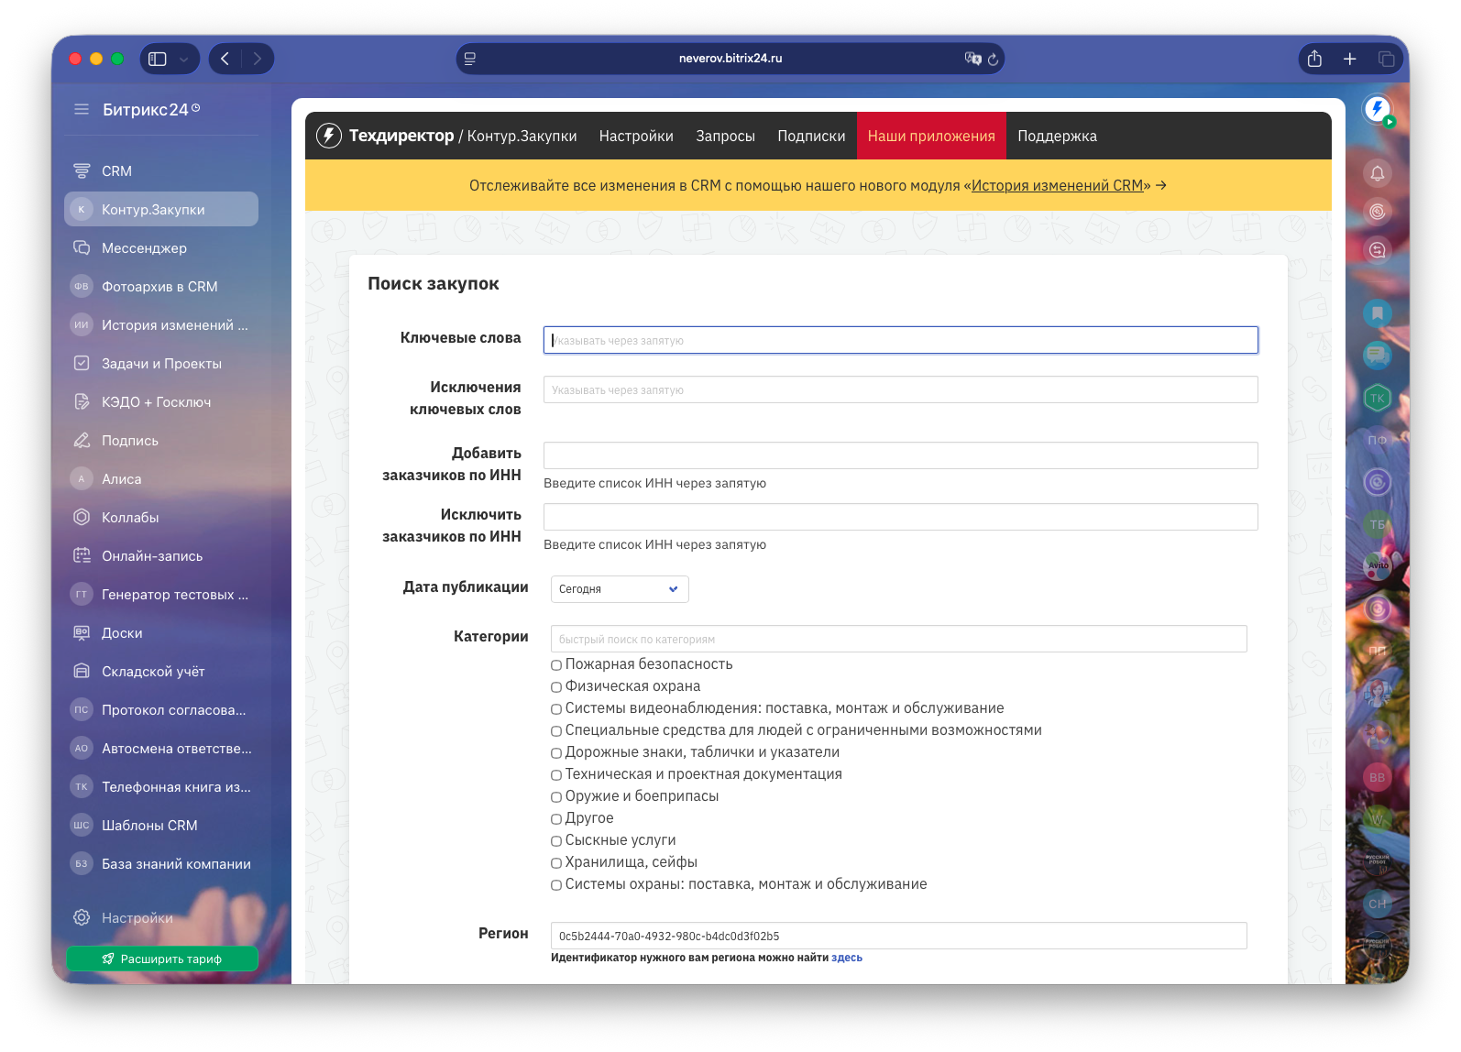Reload the page with refresh icon
1461x1052 pixels.
(x=993, y=59)
